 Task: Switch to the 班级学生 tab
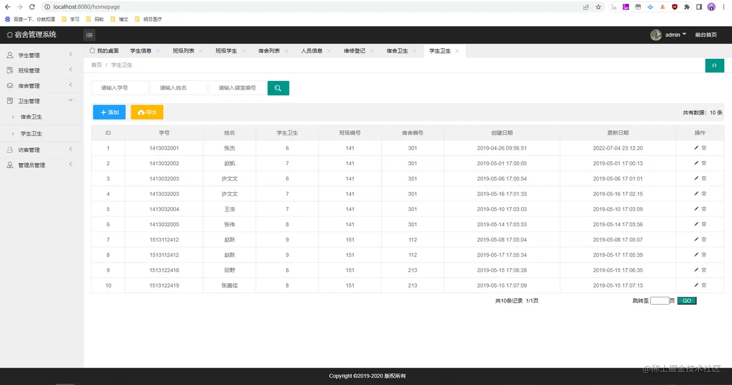coord(226,51)
